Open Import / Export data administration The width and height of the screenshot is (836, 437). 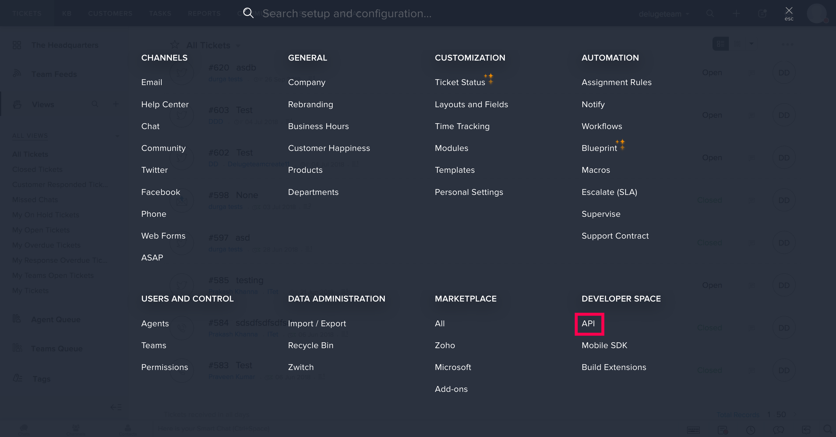(317, 323)
